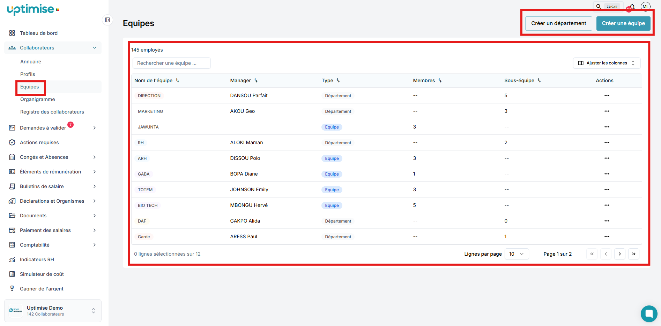Screen dimensions: 661x326
Task: Open Organigramme in sidebar
Action: pos(38,99)
